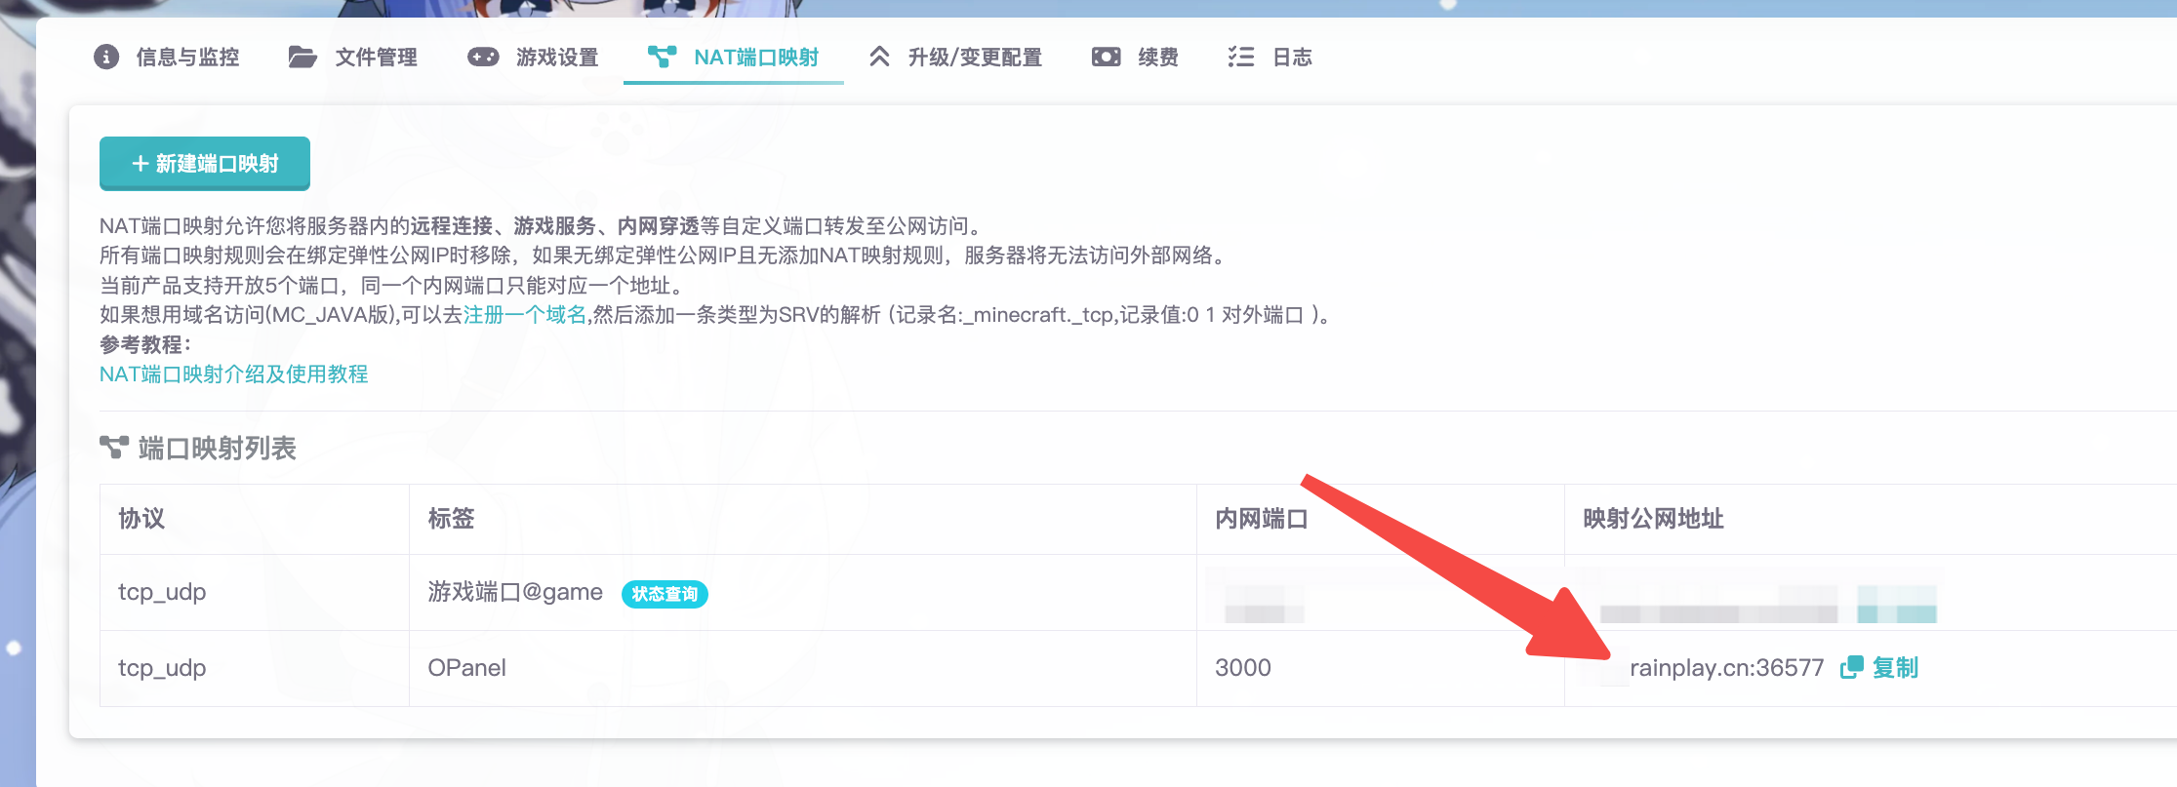Viewport: 2177px width, 787px height.
Task: Select the rainplay.cn:36577 address text
Action: (x=1726, y=668)
